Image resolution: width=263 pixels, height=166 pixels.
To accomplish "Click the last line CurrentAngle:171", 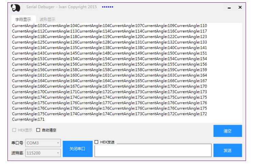I will [x=28, y=119].
